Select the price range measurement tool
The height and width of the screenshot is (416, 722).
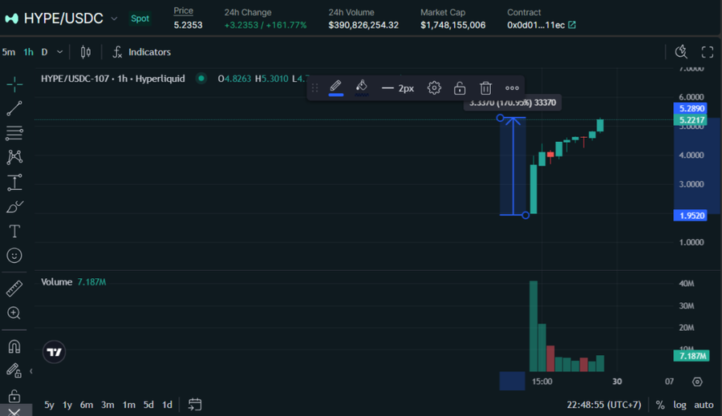14,182
